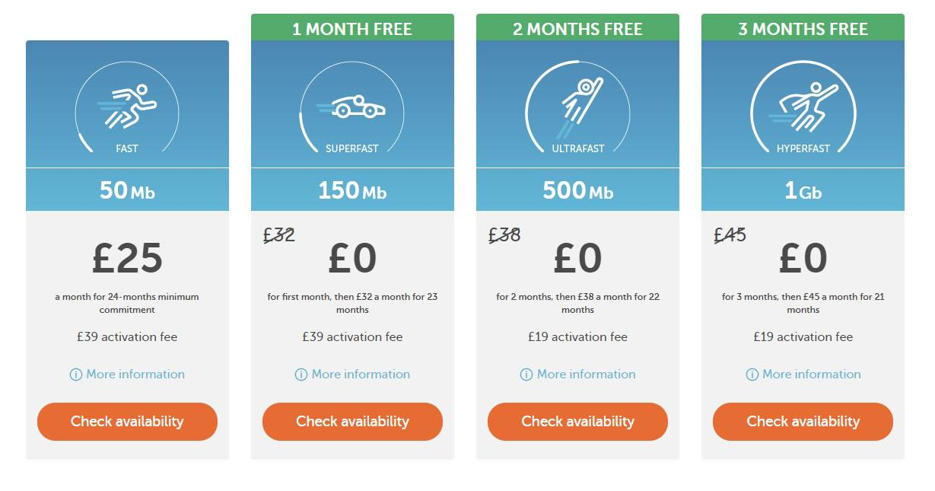Viewport: 935px width, 491px height.
Task: Click the caped hero HYPERFAST plan icon
Action: pyautogui.click(x=803, y=107)
